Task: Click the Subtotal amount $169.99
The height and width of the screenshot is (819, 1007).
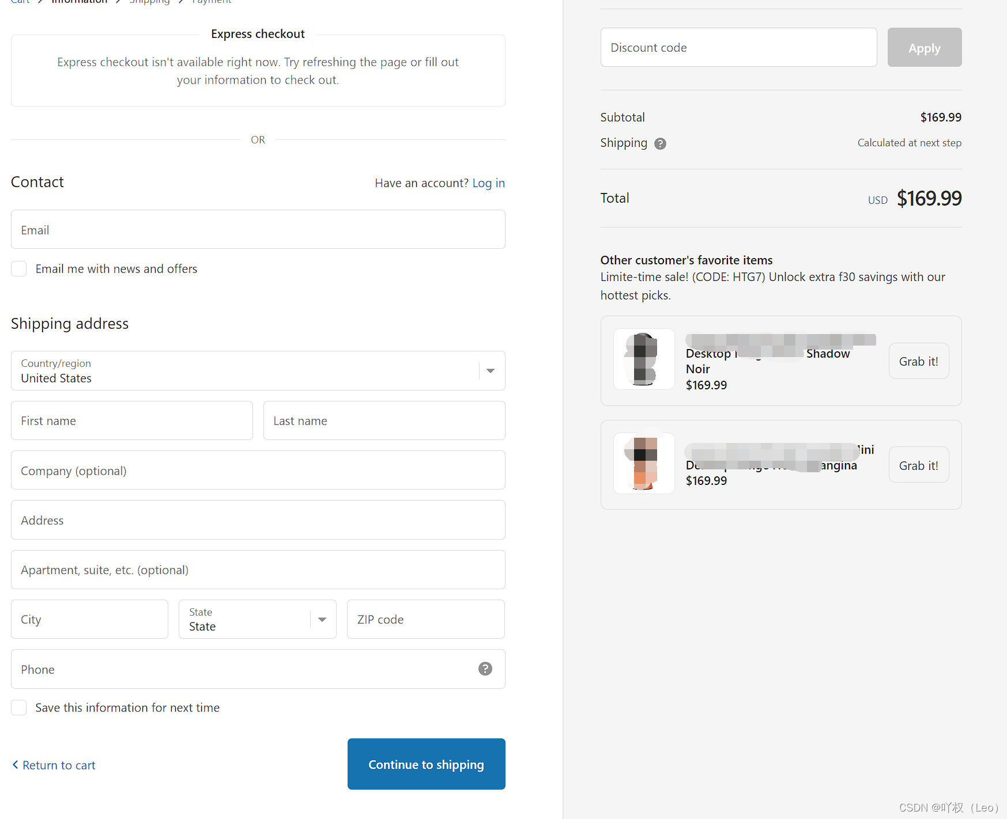Action: [941, 117]
